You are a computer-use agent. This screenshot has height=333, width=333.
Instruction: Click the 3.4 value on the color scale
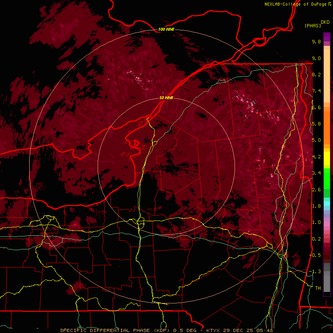tap(316, 173)
